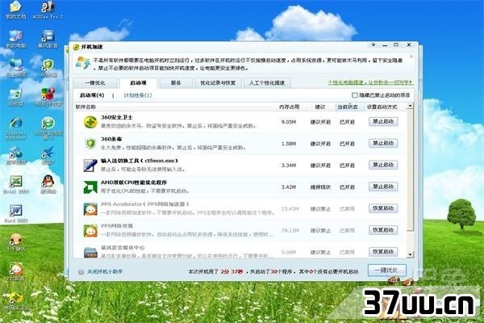Viewport: 484px width, 323px height.
Task: Sort by the 软件名称 column header
Action: pyautogui.click(x=86, y=107)
